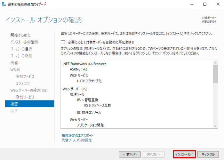The height and width of the screenshot is (160, 224).
Task: Close the wizard window
Action: [218, 4]
